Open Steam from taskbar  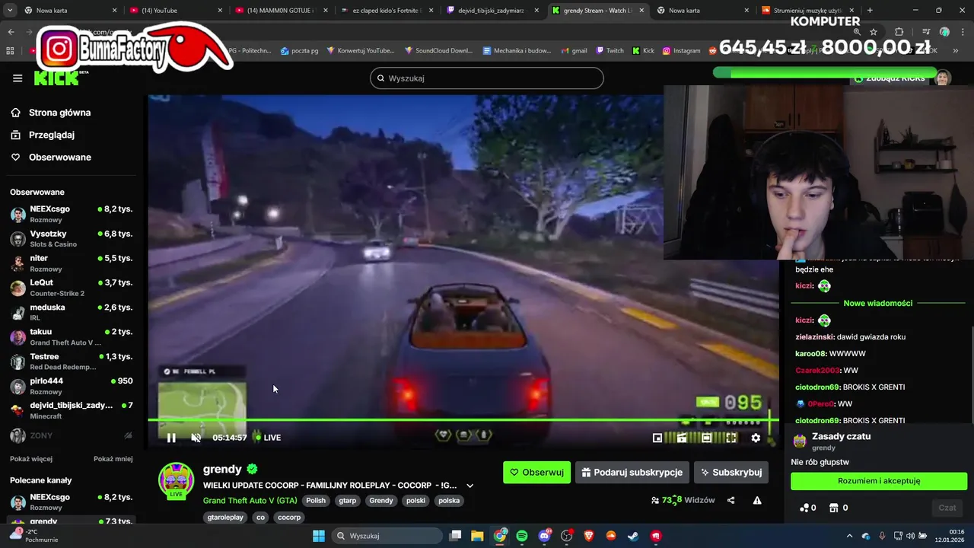coord(633,536)
